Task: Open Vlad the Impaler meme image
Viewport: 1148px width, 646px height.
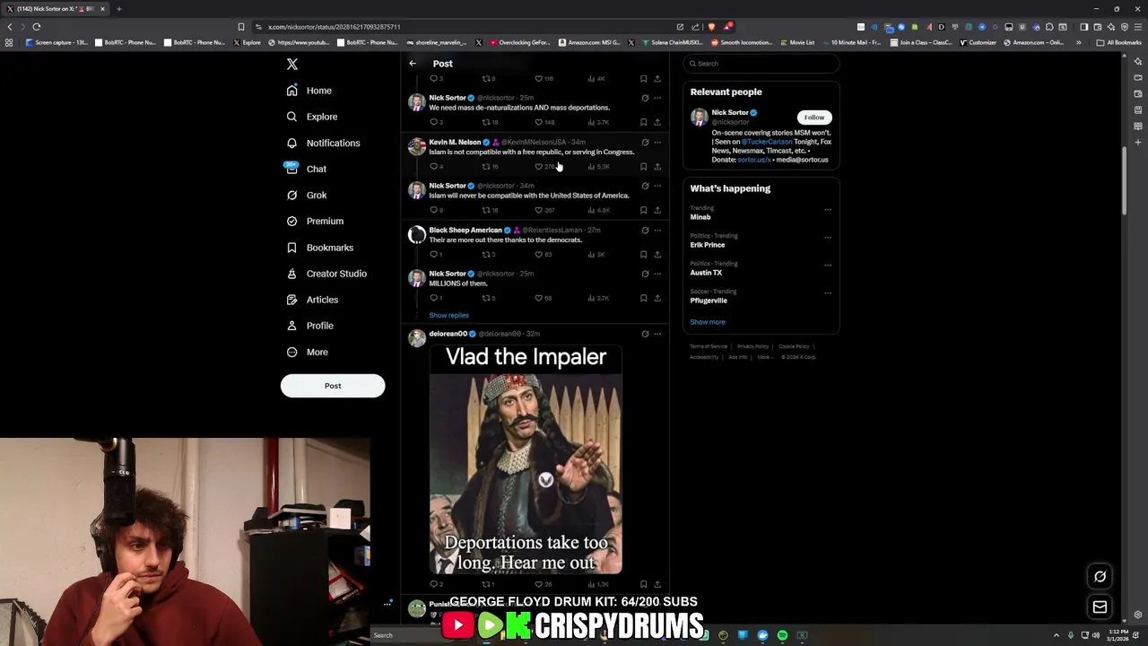Action: pyautogui.click(x=526, y=458)
